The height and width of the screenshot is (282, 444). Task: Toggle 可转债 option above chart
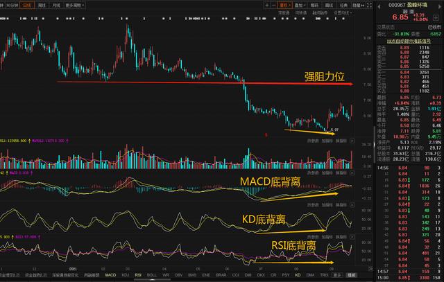click(300, 12)
